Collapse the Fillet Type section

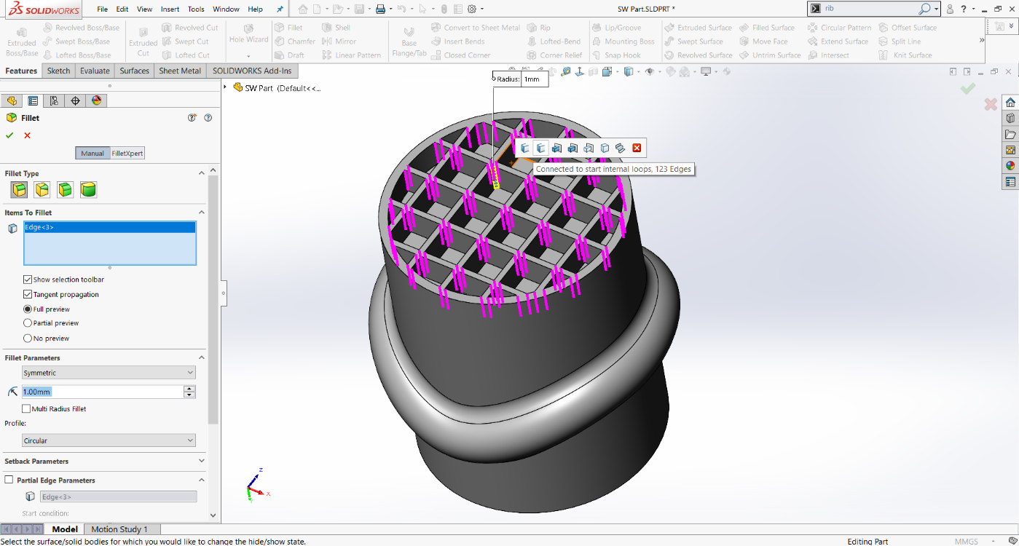pos(202,173)
